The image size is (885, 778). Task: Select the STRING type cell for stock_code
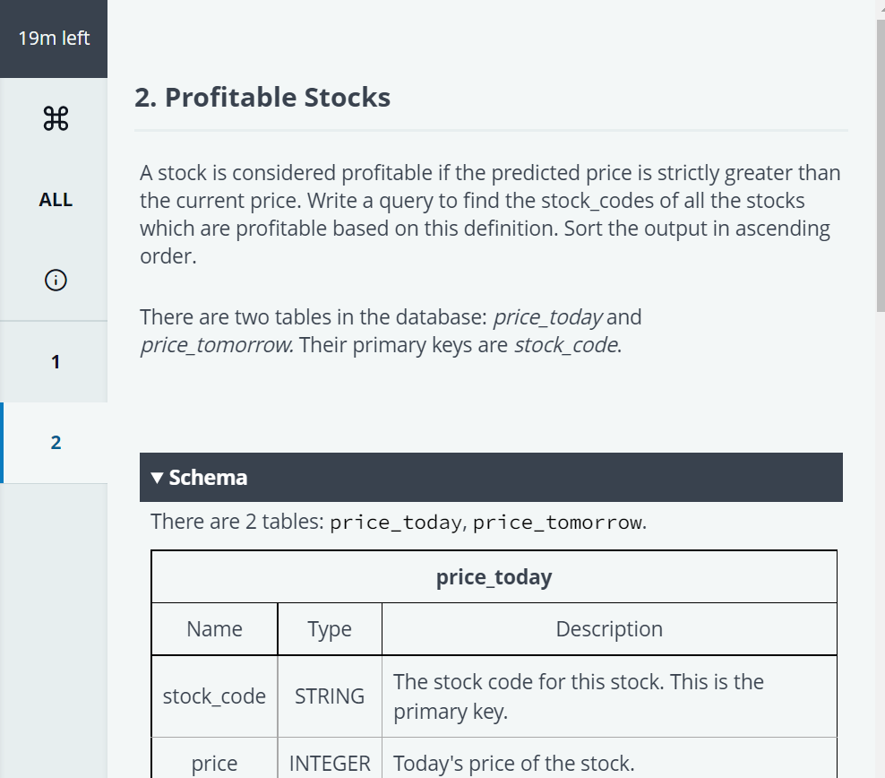click(x=329, y=696)
